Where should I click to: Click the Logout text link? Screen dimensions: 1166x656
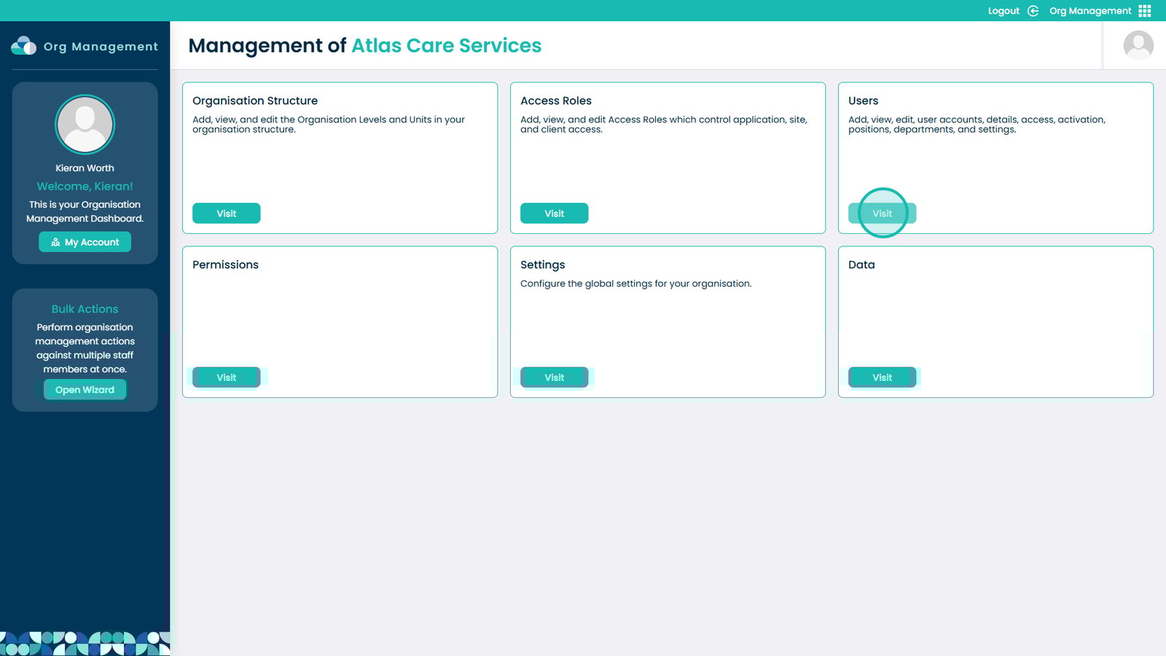(x=1003, y=11)
